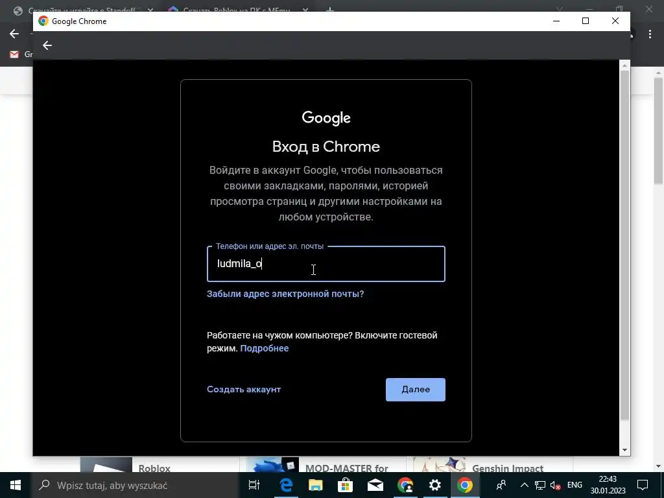Expand hidden system tray icons
This screenshot has height=498, width=664.
point(524,485)
